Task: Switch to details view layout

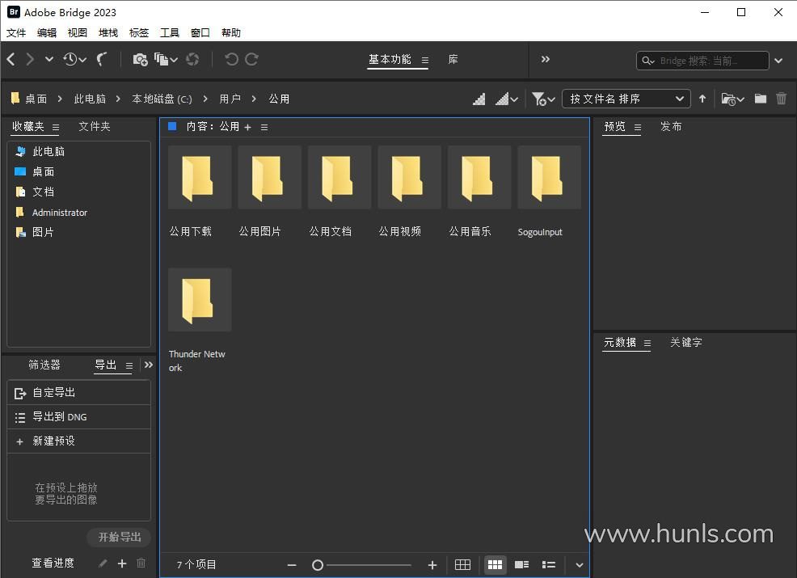Action: pos(522,565)
